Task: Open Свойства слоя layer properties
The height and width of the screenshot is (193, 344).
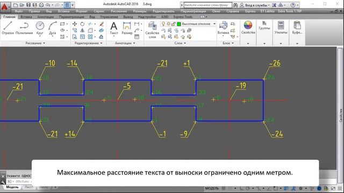Action: [x=152, y=30]
